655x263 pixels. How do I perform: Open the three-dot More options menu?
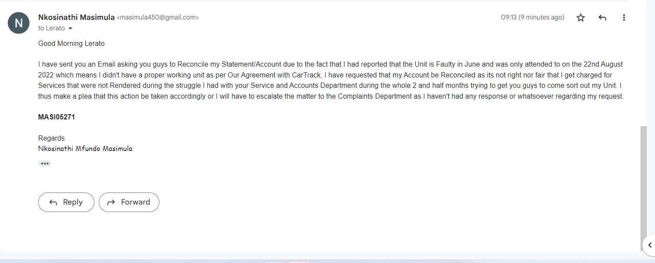(x=624, y=18)
